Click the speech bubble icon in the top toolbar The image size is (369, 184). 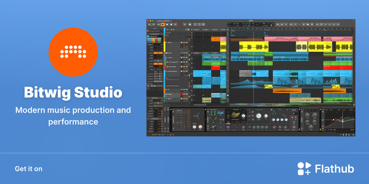pyautogui.click(x=190, y=25)
